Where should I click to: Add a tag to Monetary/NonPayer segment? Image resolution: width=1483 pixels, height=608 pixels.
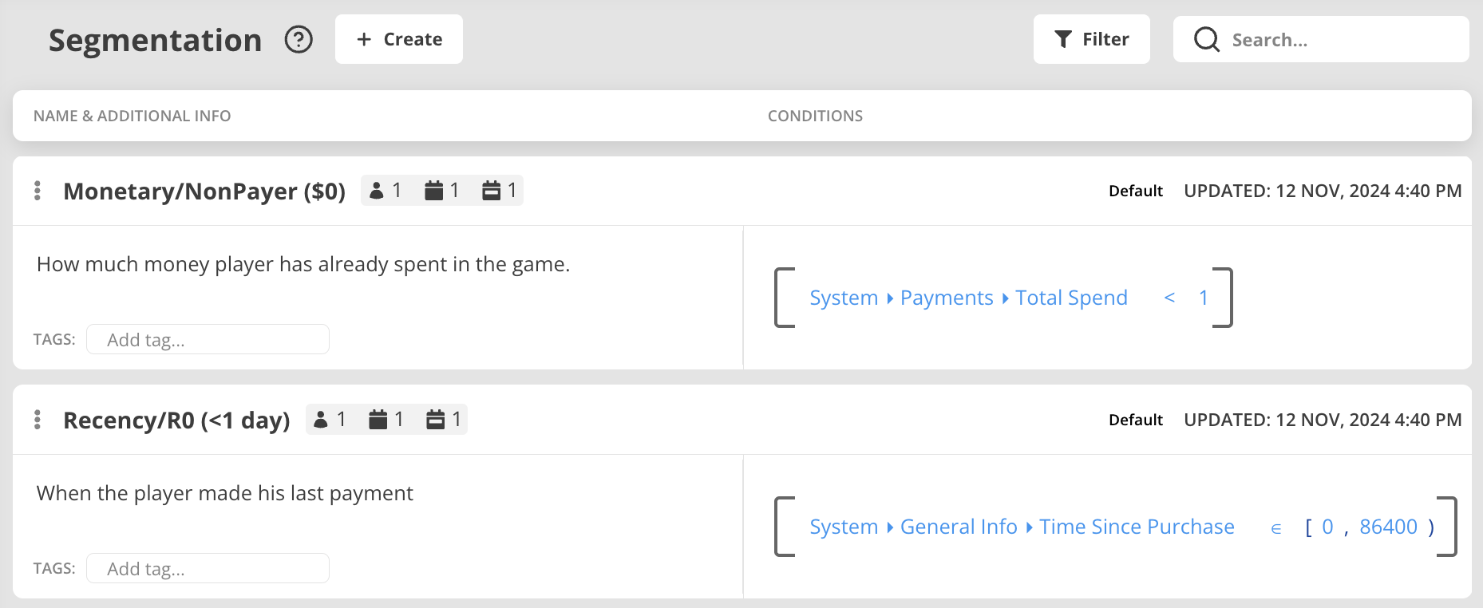[208, 340]
